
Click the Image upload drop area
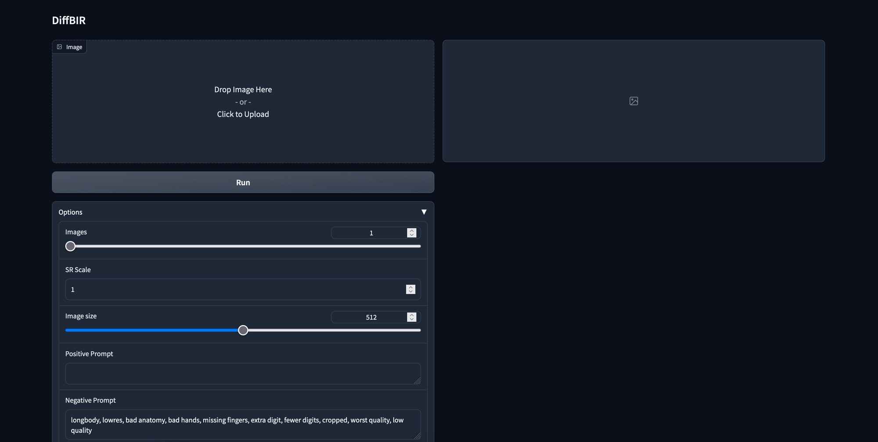tap(243, 101)
